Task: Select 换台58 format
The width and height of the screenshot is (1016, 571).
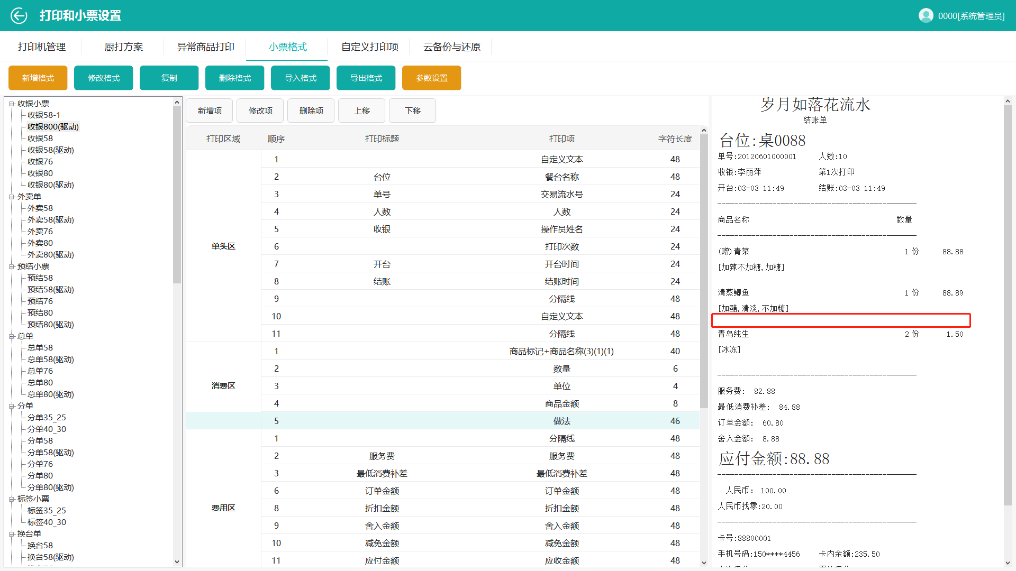Action: tap(40, 546)
